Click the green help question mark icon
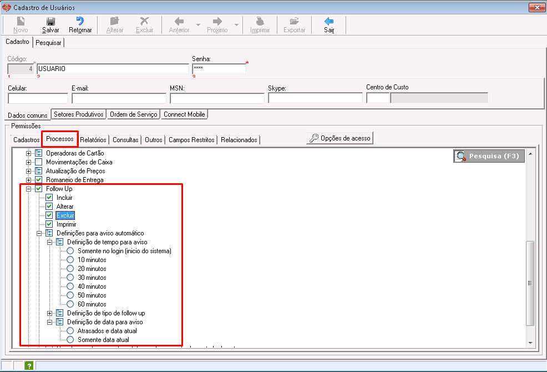The image size is (547, 372). pyautogui.click(x=29, y=366)
